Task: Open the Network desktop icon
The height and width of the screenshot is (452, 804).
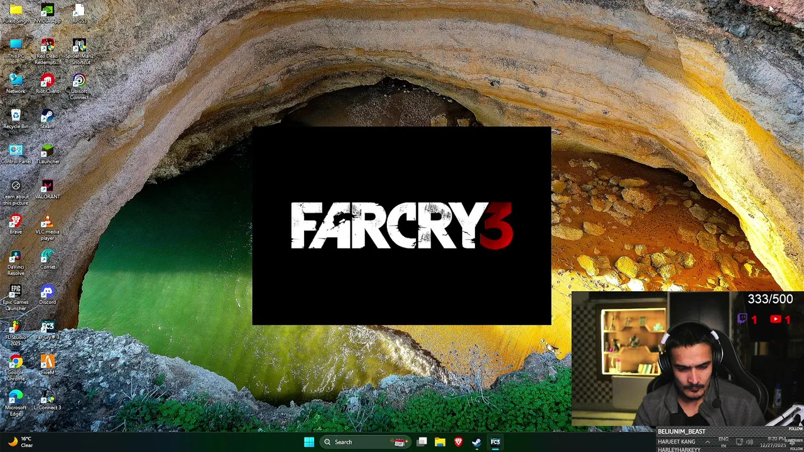Action: (x=16, y=84)
